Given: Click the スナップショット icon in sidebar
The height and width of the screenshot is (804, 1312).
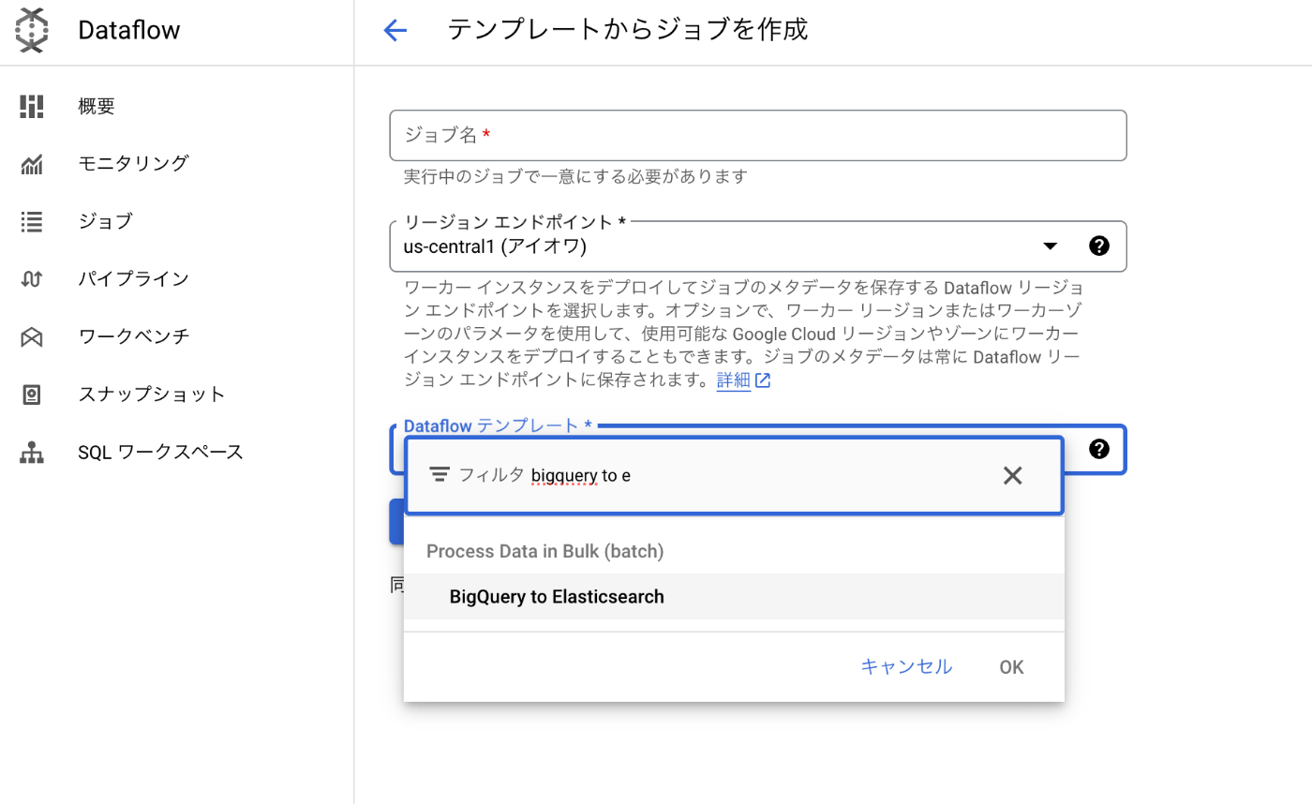Looking at the screenshot, I should click(32, 395).
